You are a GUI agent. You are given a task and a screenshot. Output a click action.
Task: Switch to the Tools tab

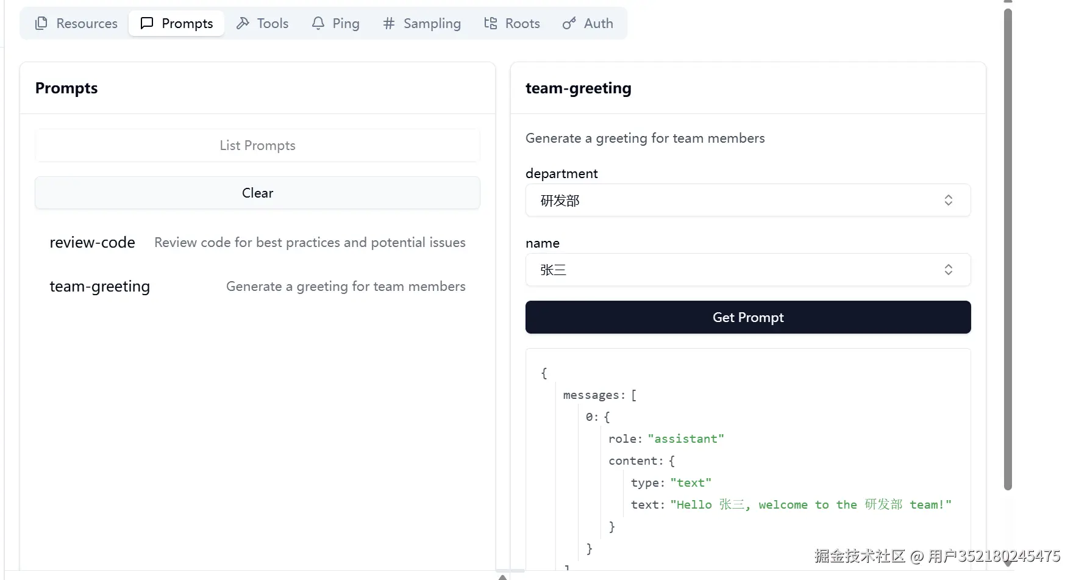point(263,23)
